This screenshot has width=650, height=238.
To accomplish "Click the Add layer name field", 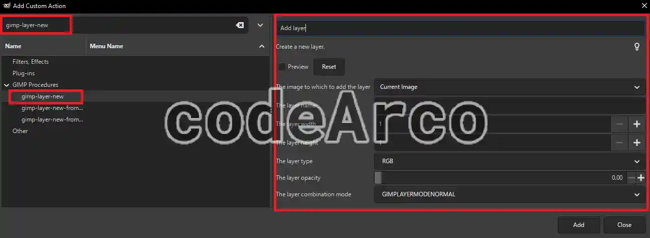I will tap(460, 28).
